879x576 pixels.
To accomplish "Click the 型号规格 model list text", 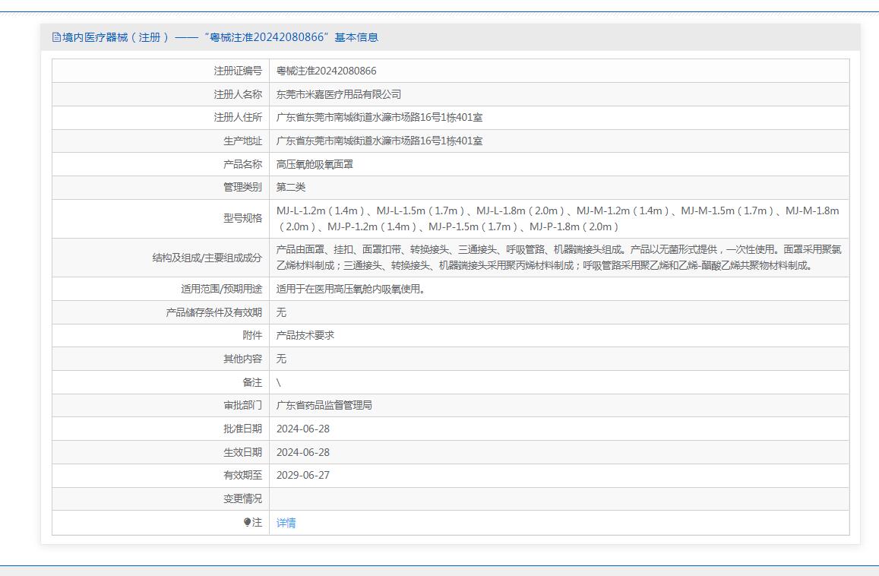I will (558, 219).
